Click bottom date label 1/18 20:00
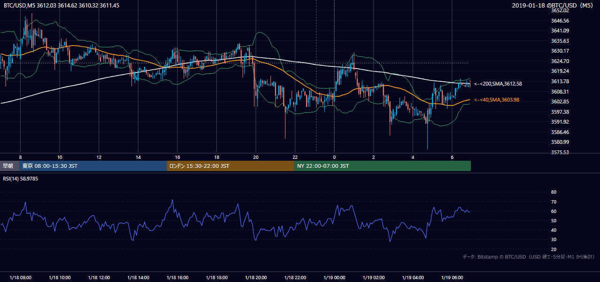600x282 pixels. pyautogui.click(x=255, y=277)
